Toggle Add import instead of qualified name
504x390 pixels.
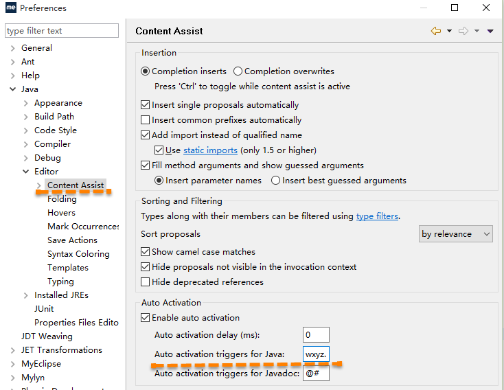pos(146,135)
